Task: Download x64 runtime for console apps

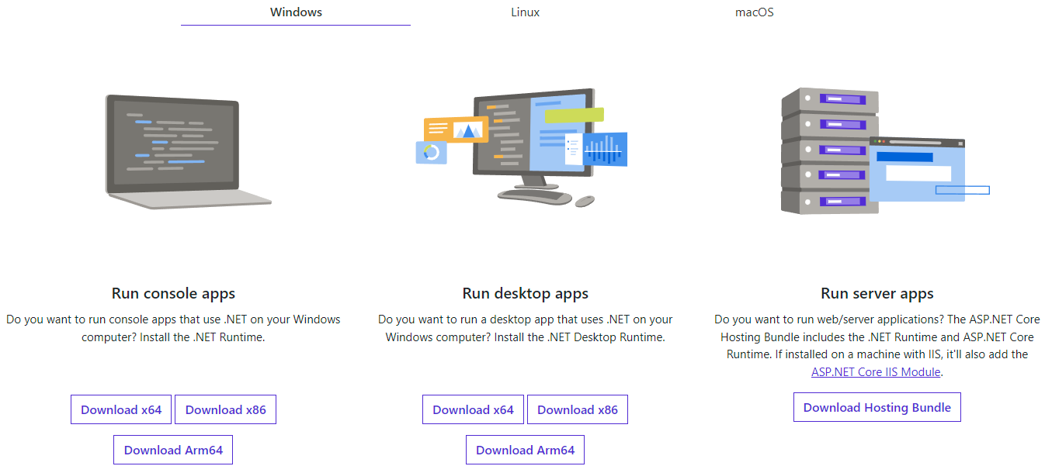Action: click(121, 409)
